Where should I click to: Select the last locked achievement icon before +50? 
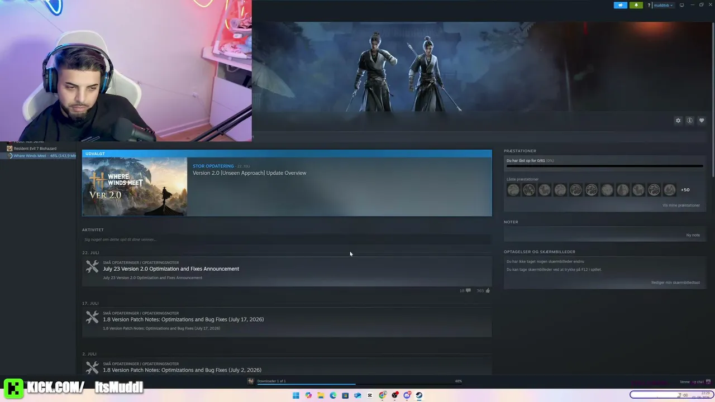point(669,190)
